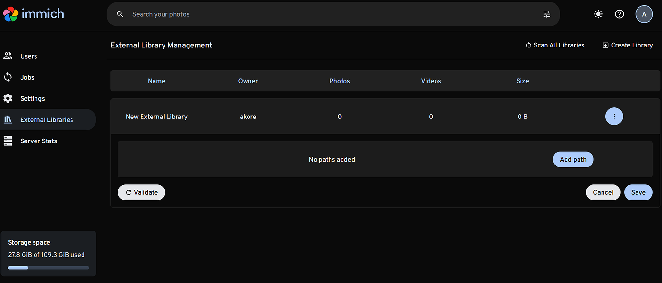This screenshot has height=283, width=662.
Task: Open Settings in the sidebar
Action: click(32, 98)
